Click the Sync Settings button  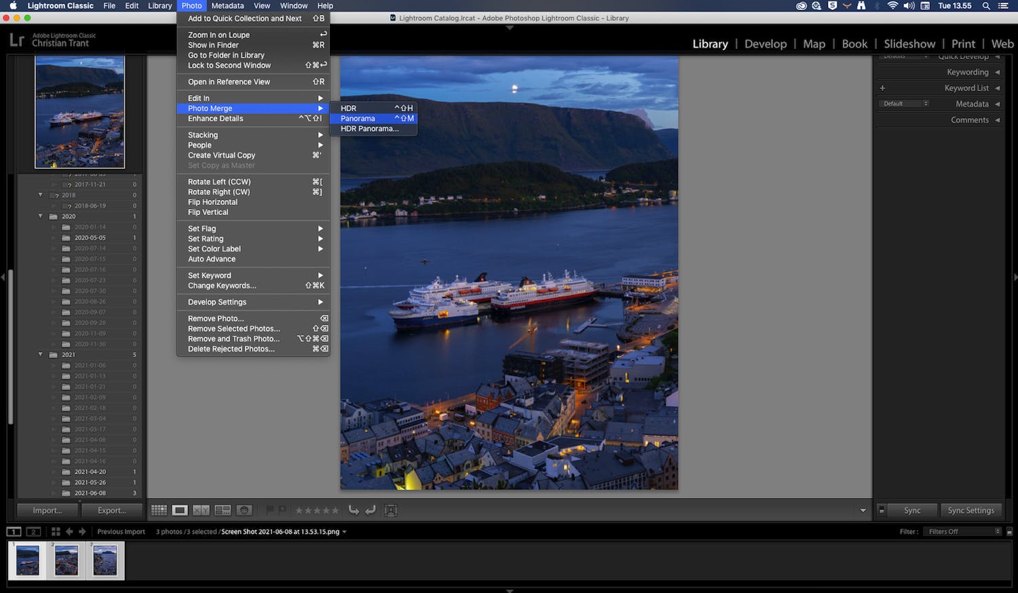971,510
